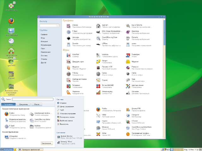202x151 pixels.
Task: Select Другой group in sidebar
Action: tap(44, 63)
